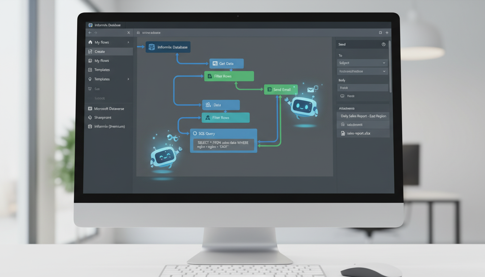The width and height of the screenshot is (485, 277).
Task: Click the green Filter Rows step icon
Action: (210, 76)
